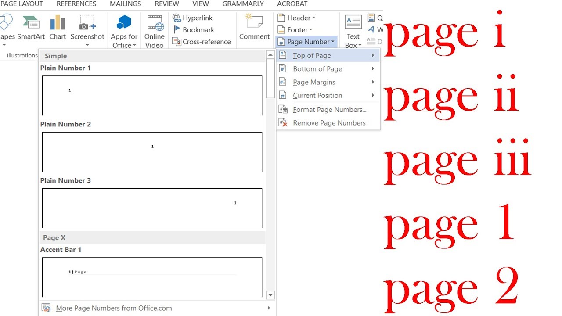Viewport: 562px width, 316px height.
Task: Choose Remove Page Numbers
Action: pos(328,123)
